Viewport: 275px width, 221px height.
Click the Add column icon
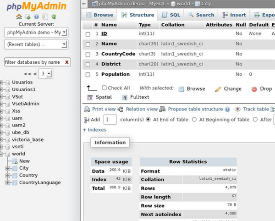click(x=87, y=120)
